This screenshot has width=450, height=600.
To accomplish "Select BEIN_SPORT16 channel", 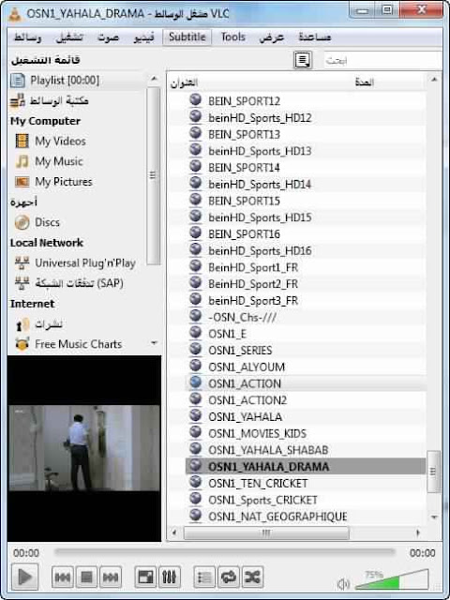I will (x=244, y=234).
